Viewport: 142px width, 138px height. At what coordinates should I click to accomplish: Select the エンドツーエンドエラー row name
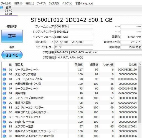point(29,108)
